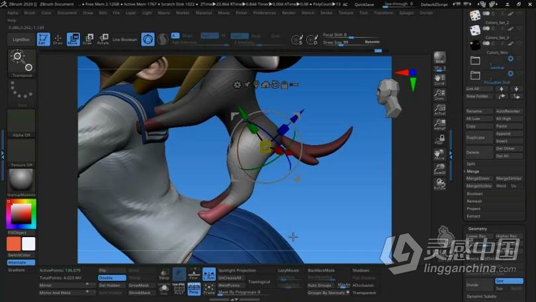Toggle the L.Sym local symmetry button
Viewport: 536px width, 302px height.
209,274
